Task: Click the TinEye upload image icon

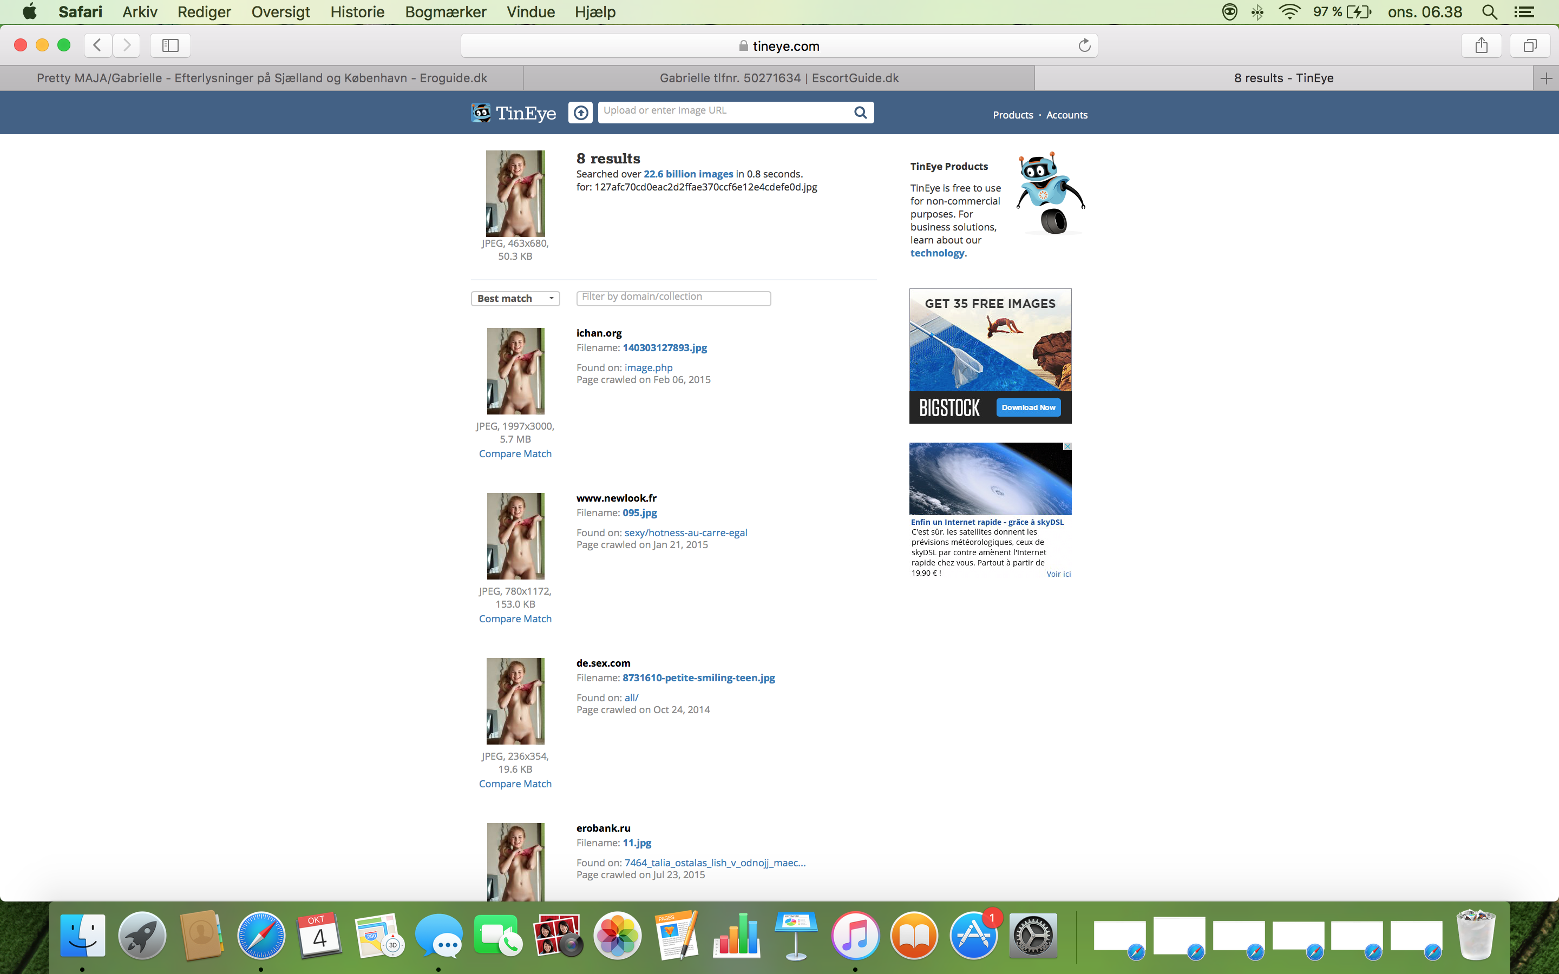Action: (x=580, y=113)
